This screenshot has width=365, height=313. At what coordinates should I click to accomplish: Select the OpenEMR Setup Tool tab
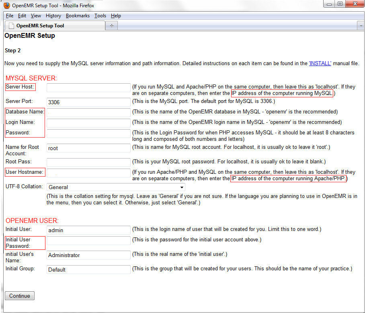click(55, 26)
